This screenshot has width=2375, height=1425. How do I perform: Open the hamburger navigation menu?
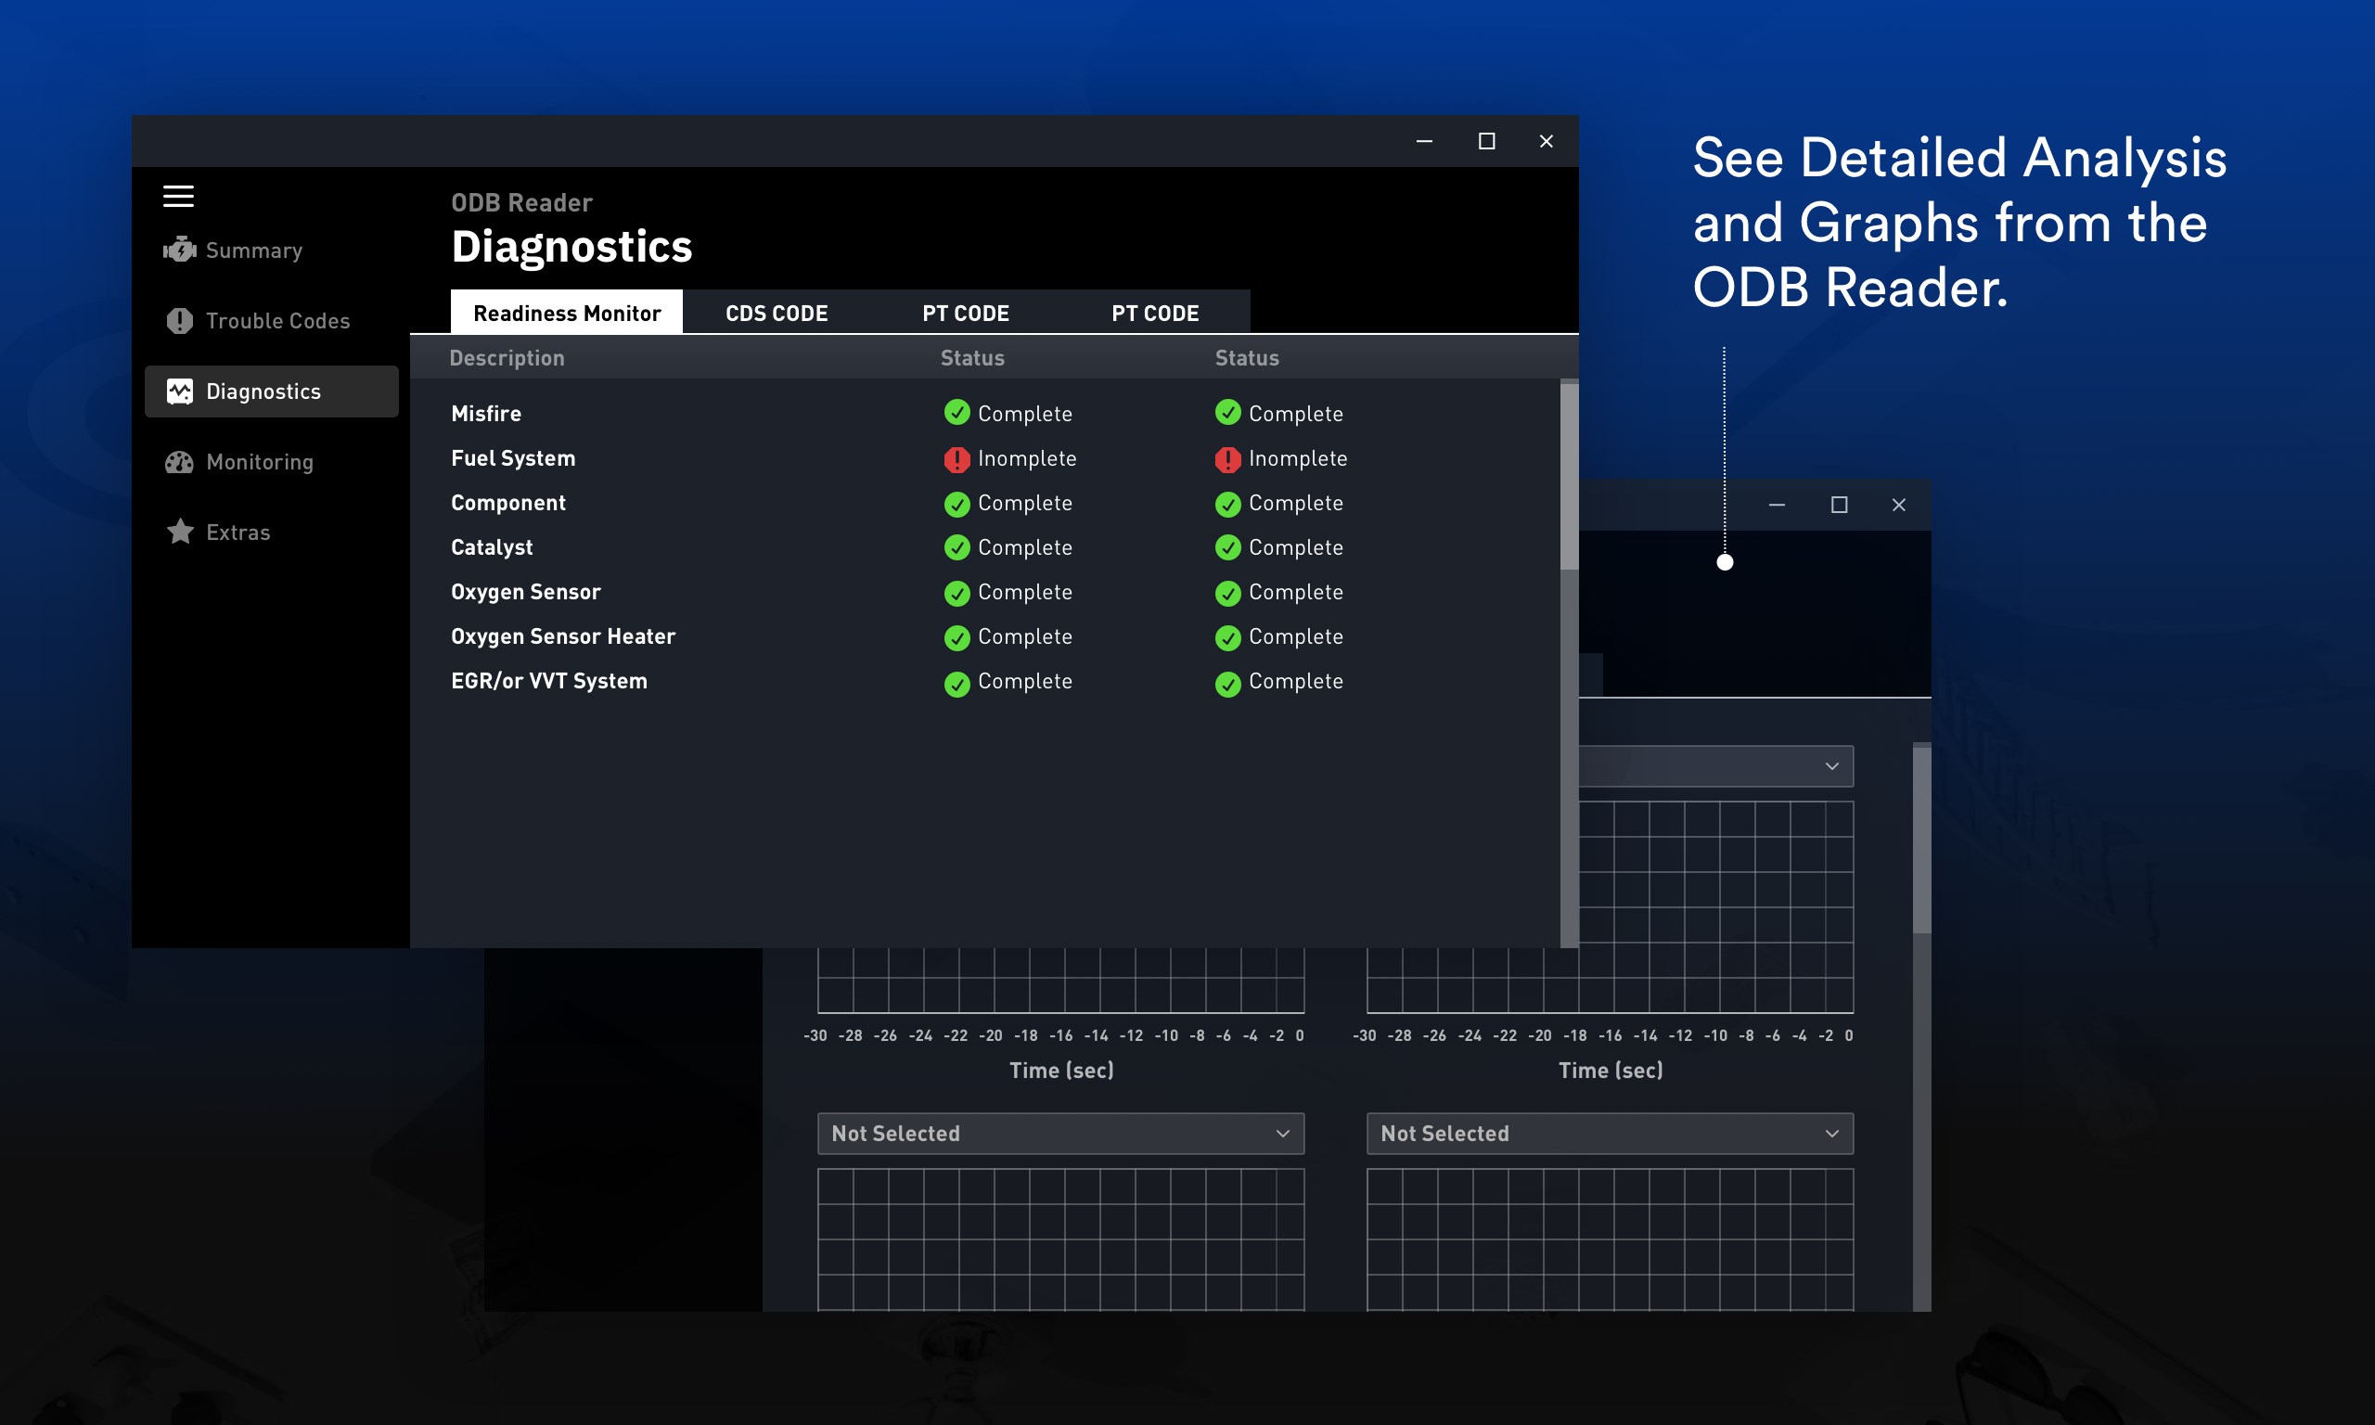tap(178, 196)
